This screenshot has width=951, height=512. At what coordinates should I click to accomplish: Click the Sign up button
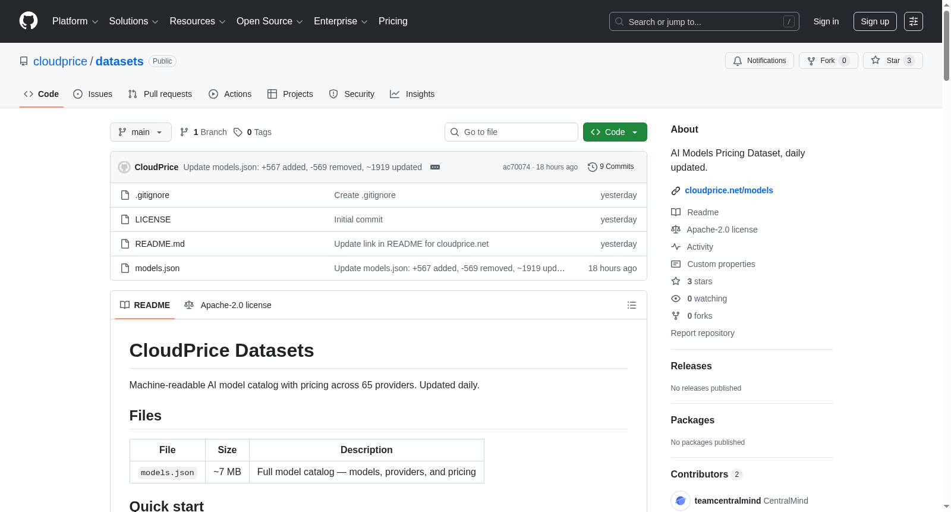click(875, 21)
